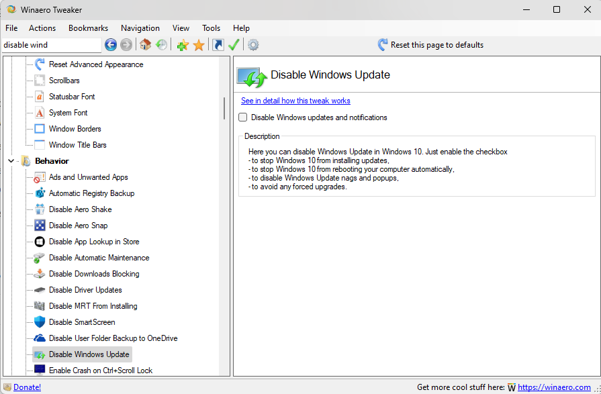Select Disable Driver Updates tree item text

pos(85,290)
